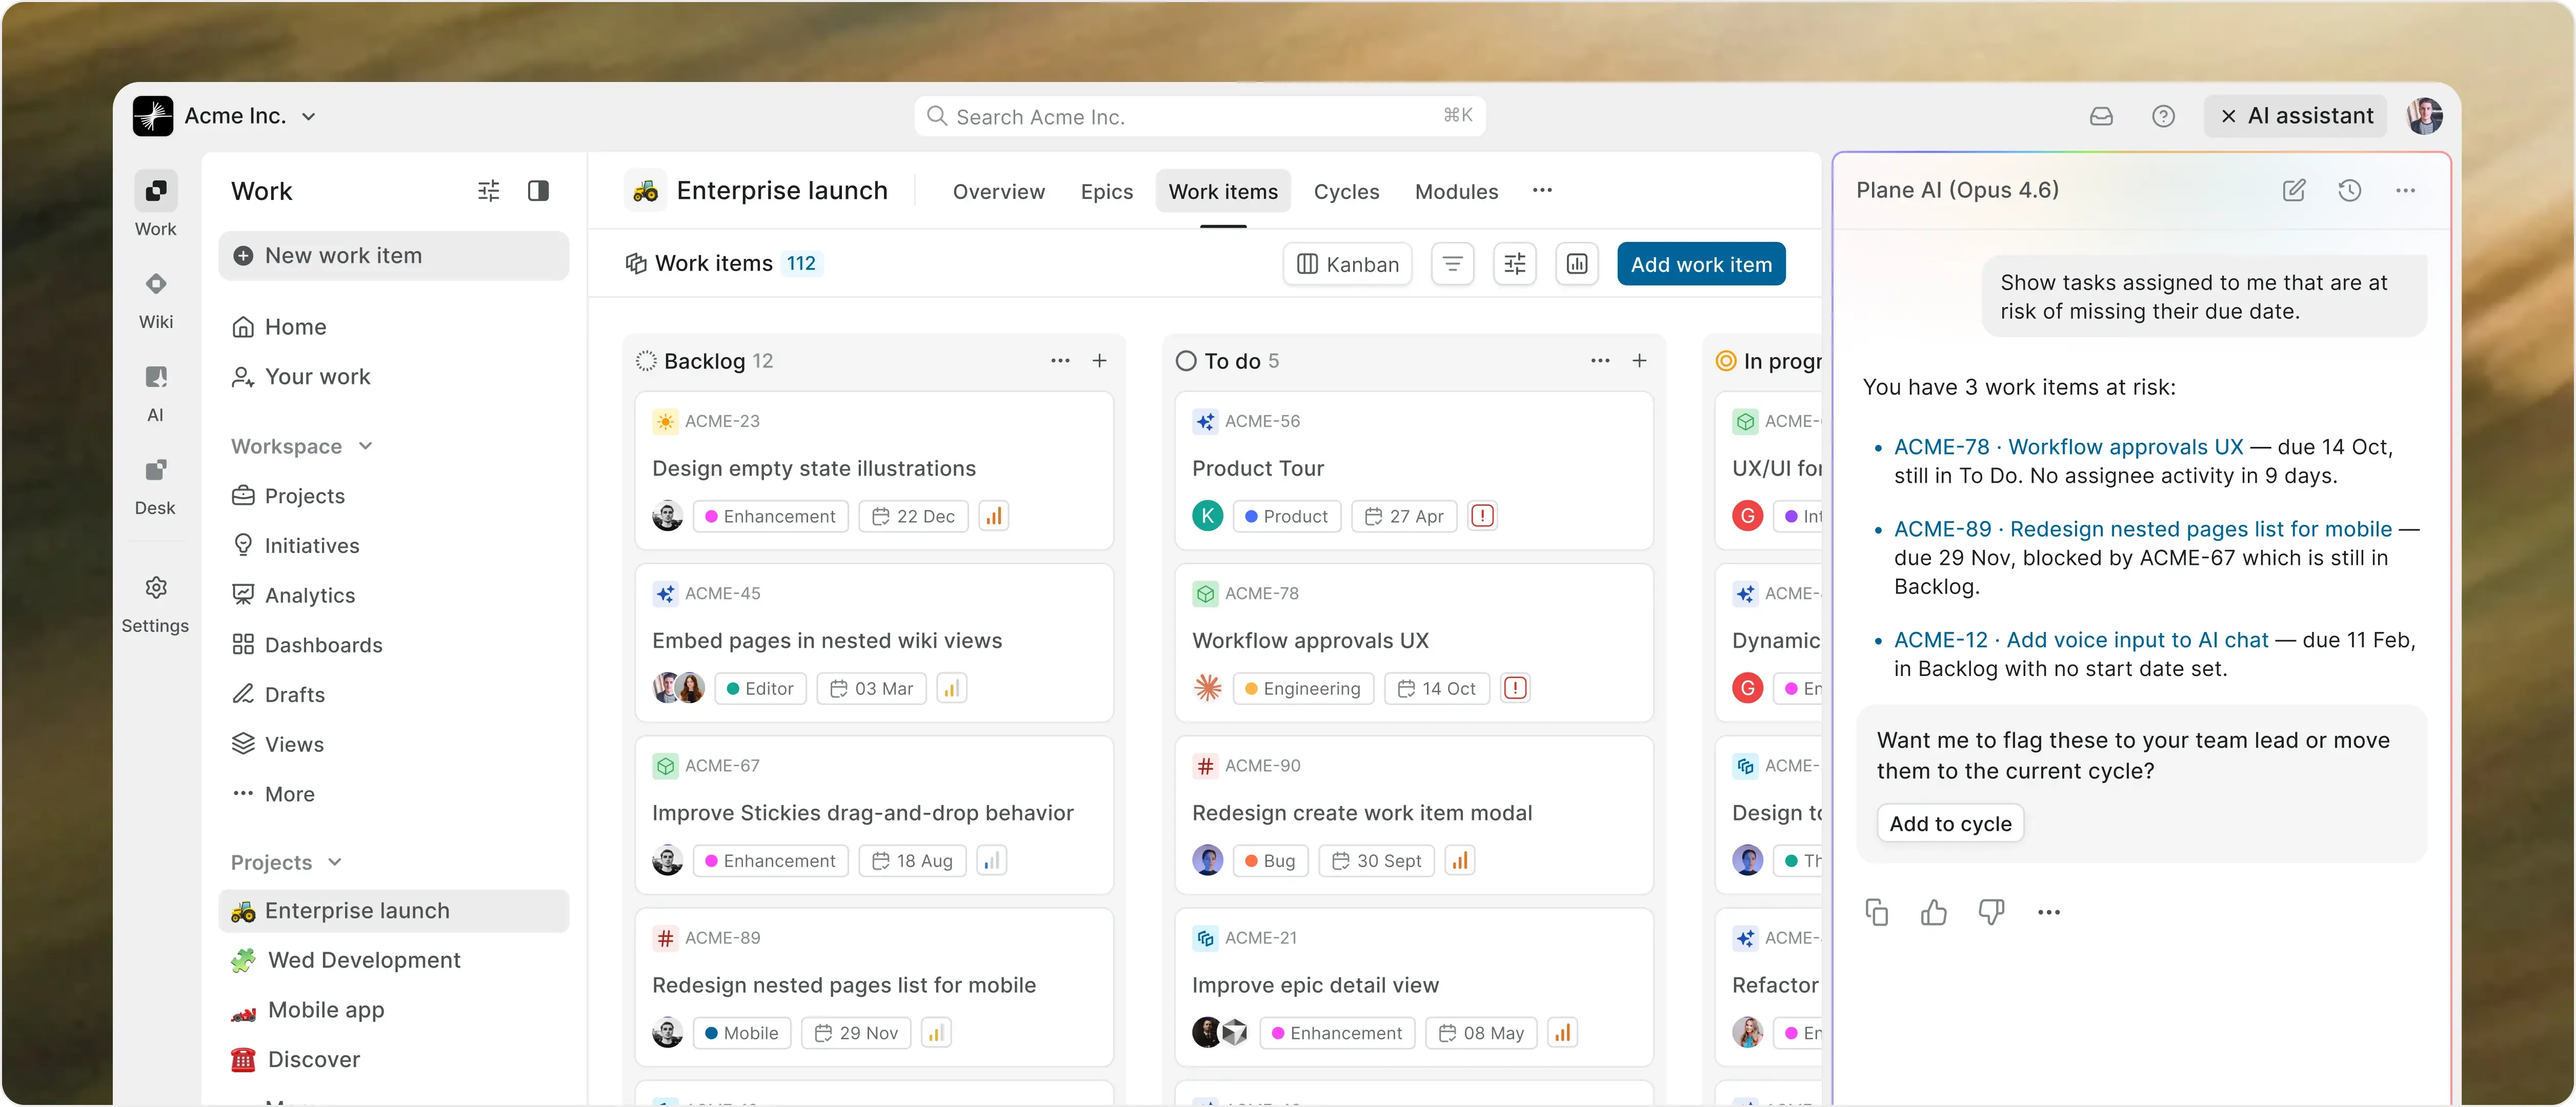Click urgent priority icon on ACME-78 card

pyautogui.click(x=1516, y=688)
